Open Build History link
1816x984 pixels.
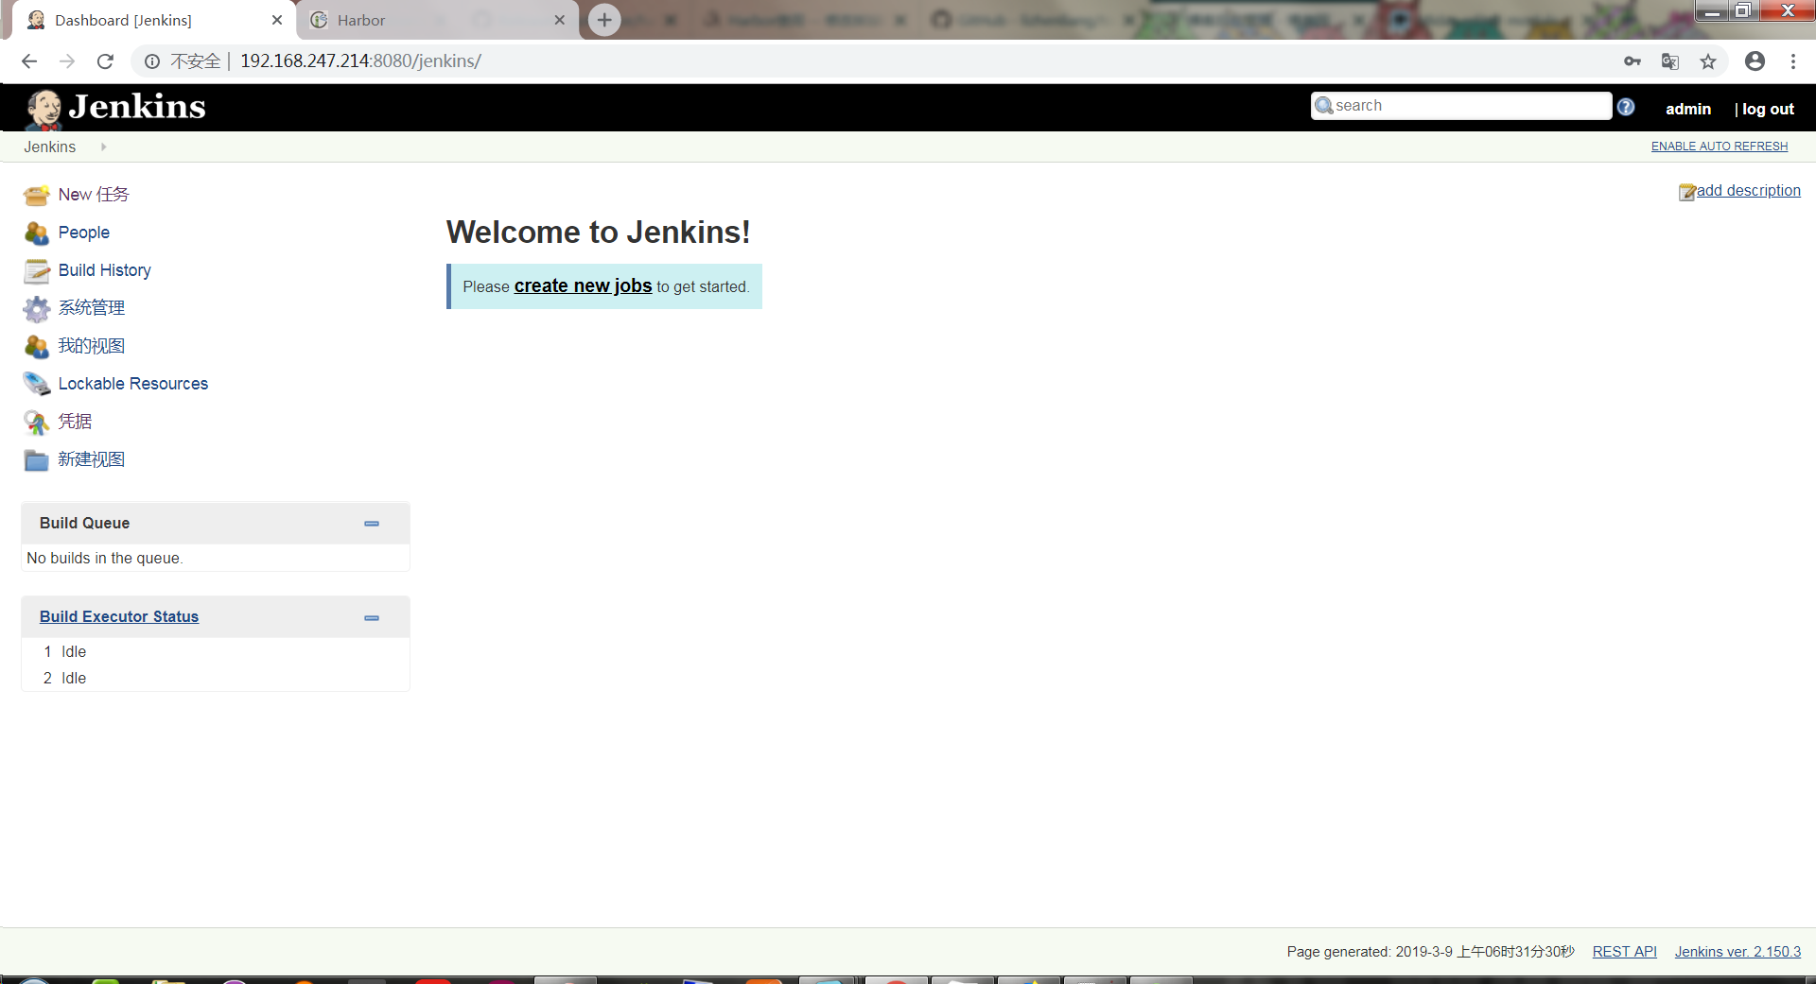[x=105, y=270]
